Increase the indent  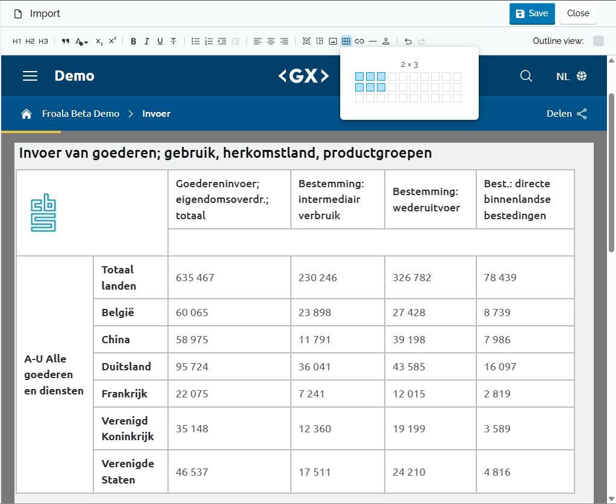(222, 41)
